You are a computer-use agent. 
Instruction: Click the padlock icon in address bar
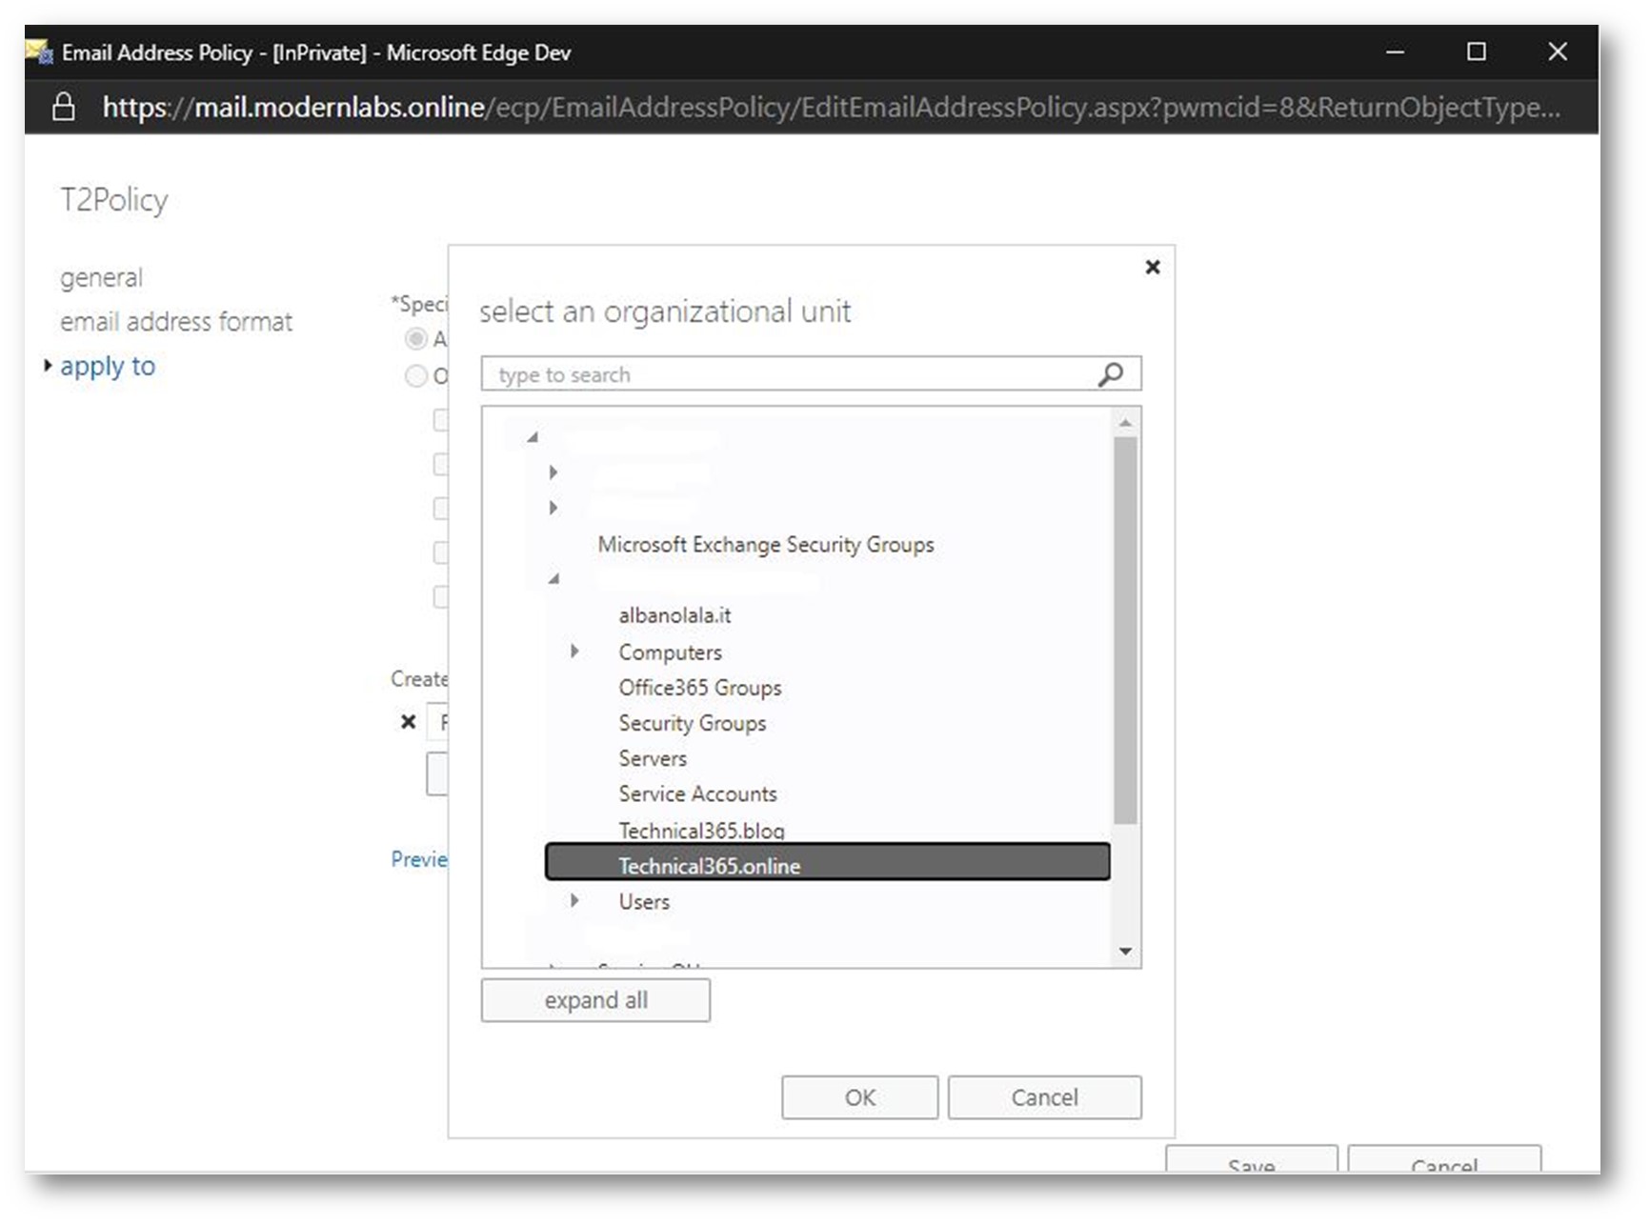point(63,107)
